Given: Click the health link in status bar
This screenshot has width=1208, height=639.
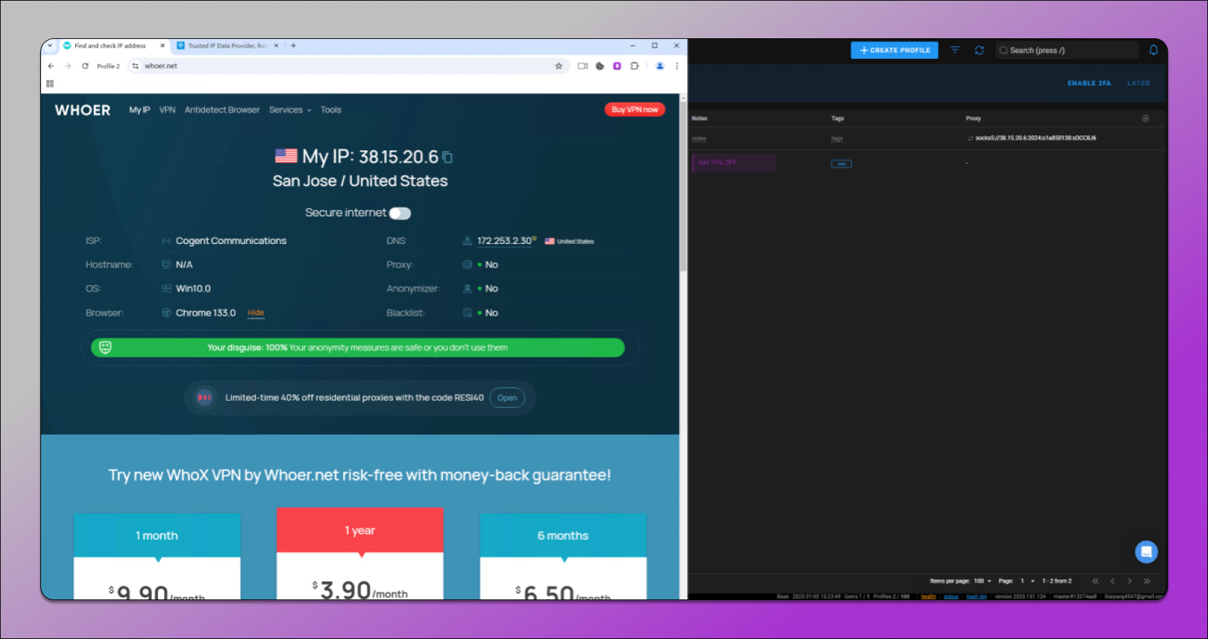Looking at the screenshot, I should pyautogui.click(x=928, y=597).
